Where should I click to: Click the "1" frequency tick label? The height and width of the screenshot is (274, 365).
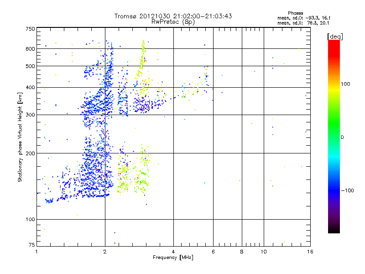click(36, 252)
